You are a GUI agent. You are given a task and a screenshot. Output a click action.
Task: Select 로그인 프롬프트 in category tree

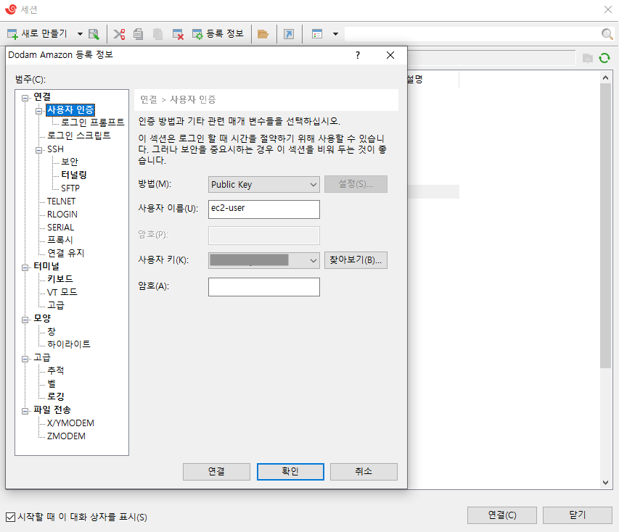pyautogui.click(x=93, y=122)
